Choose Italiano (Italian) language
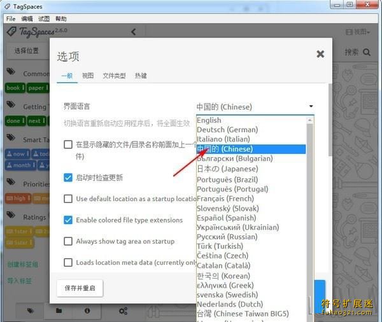 (x=251, y=139)
